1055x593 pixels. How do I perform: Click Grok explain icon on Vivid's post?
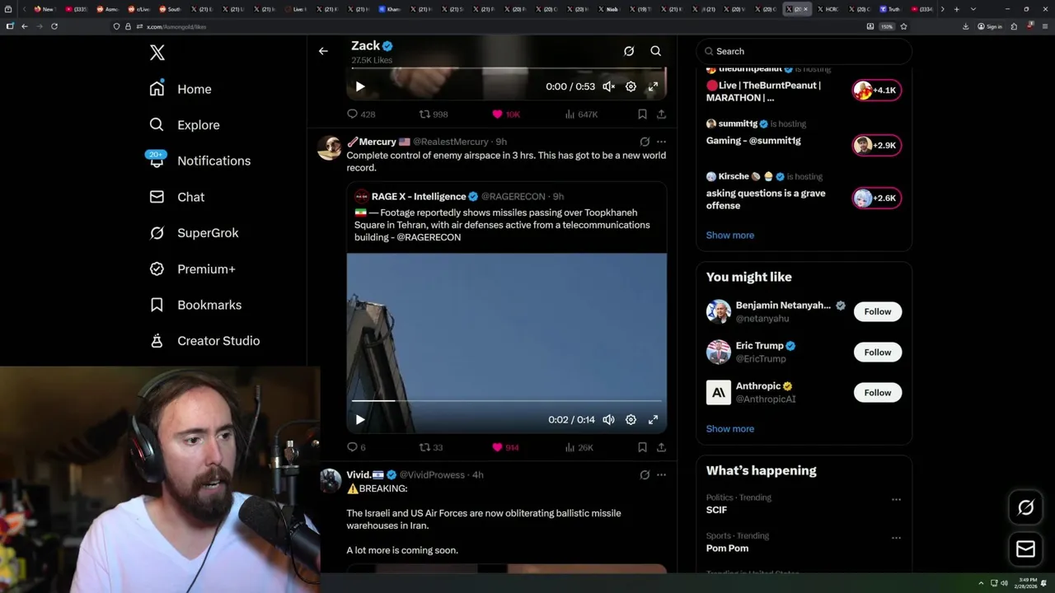pyautogui.click(x=645, y=474)
